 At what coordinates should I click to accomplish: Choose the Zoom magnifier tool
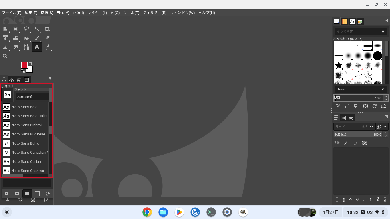(5, 56)
